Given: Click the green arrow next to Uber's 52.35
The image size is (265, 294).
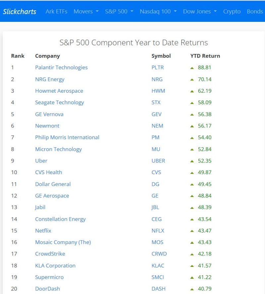Looking at the screenshot, I should pos(192,161).
